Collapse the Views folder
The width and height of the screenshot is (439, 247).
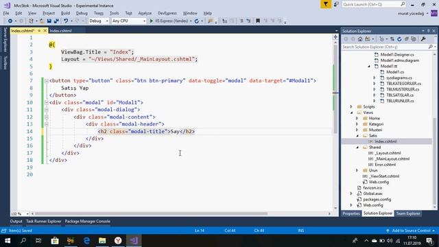pyautogui.click(x=351, y=113)
